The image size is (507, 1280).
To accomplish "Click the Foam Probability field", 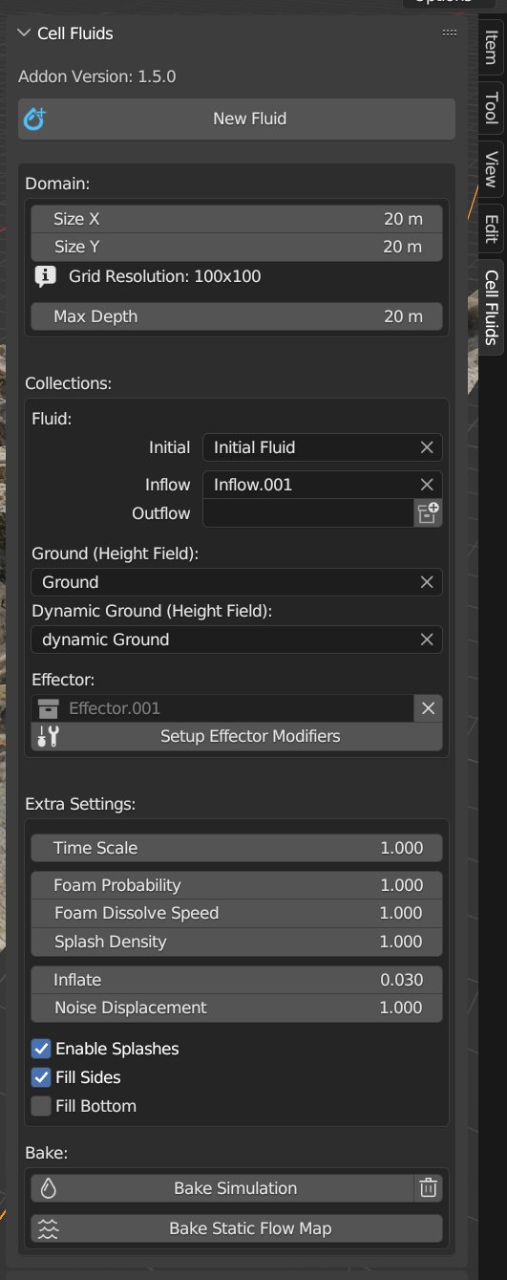I will point(237,885).
